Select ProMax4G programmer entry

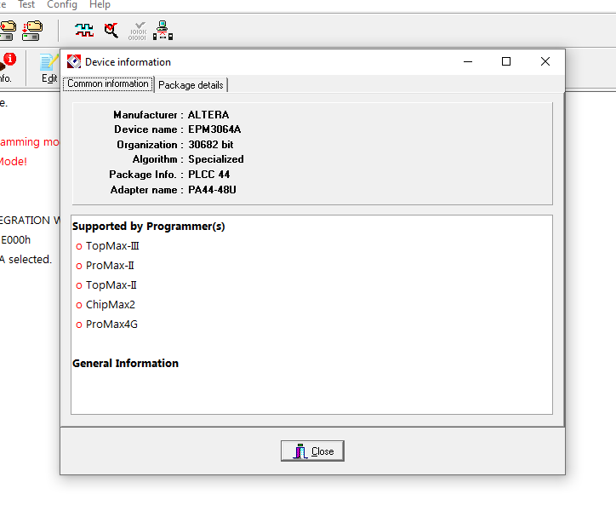coord(111,325)
